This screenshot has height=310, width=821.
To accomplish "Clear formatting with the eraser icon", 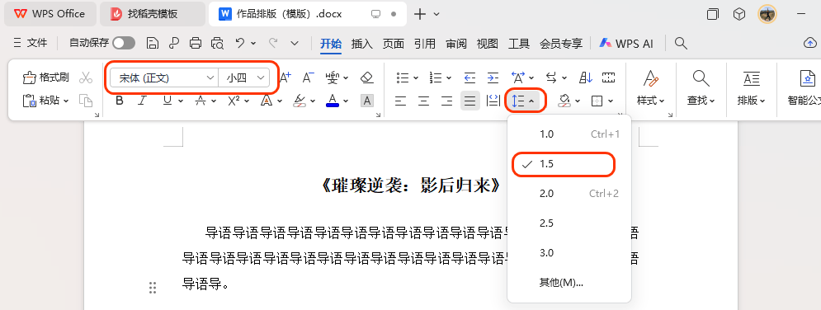I will pos(366,77).
